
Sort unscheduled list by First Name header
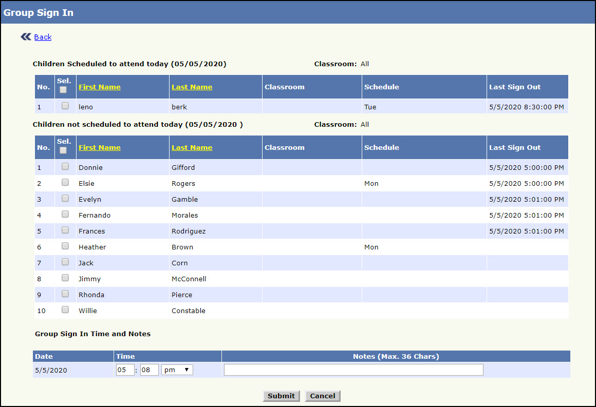pos(100,147)
